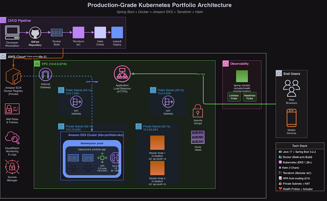Click 'Kubernetes (EKS 1.28+)' row
Viewport: 327px width, 201px height.
300,162
